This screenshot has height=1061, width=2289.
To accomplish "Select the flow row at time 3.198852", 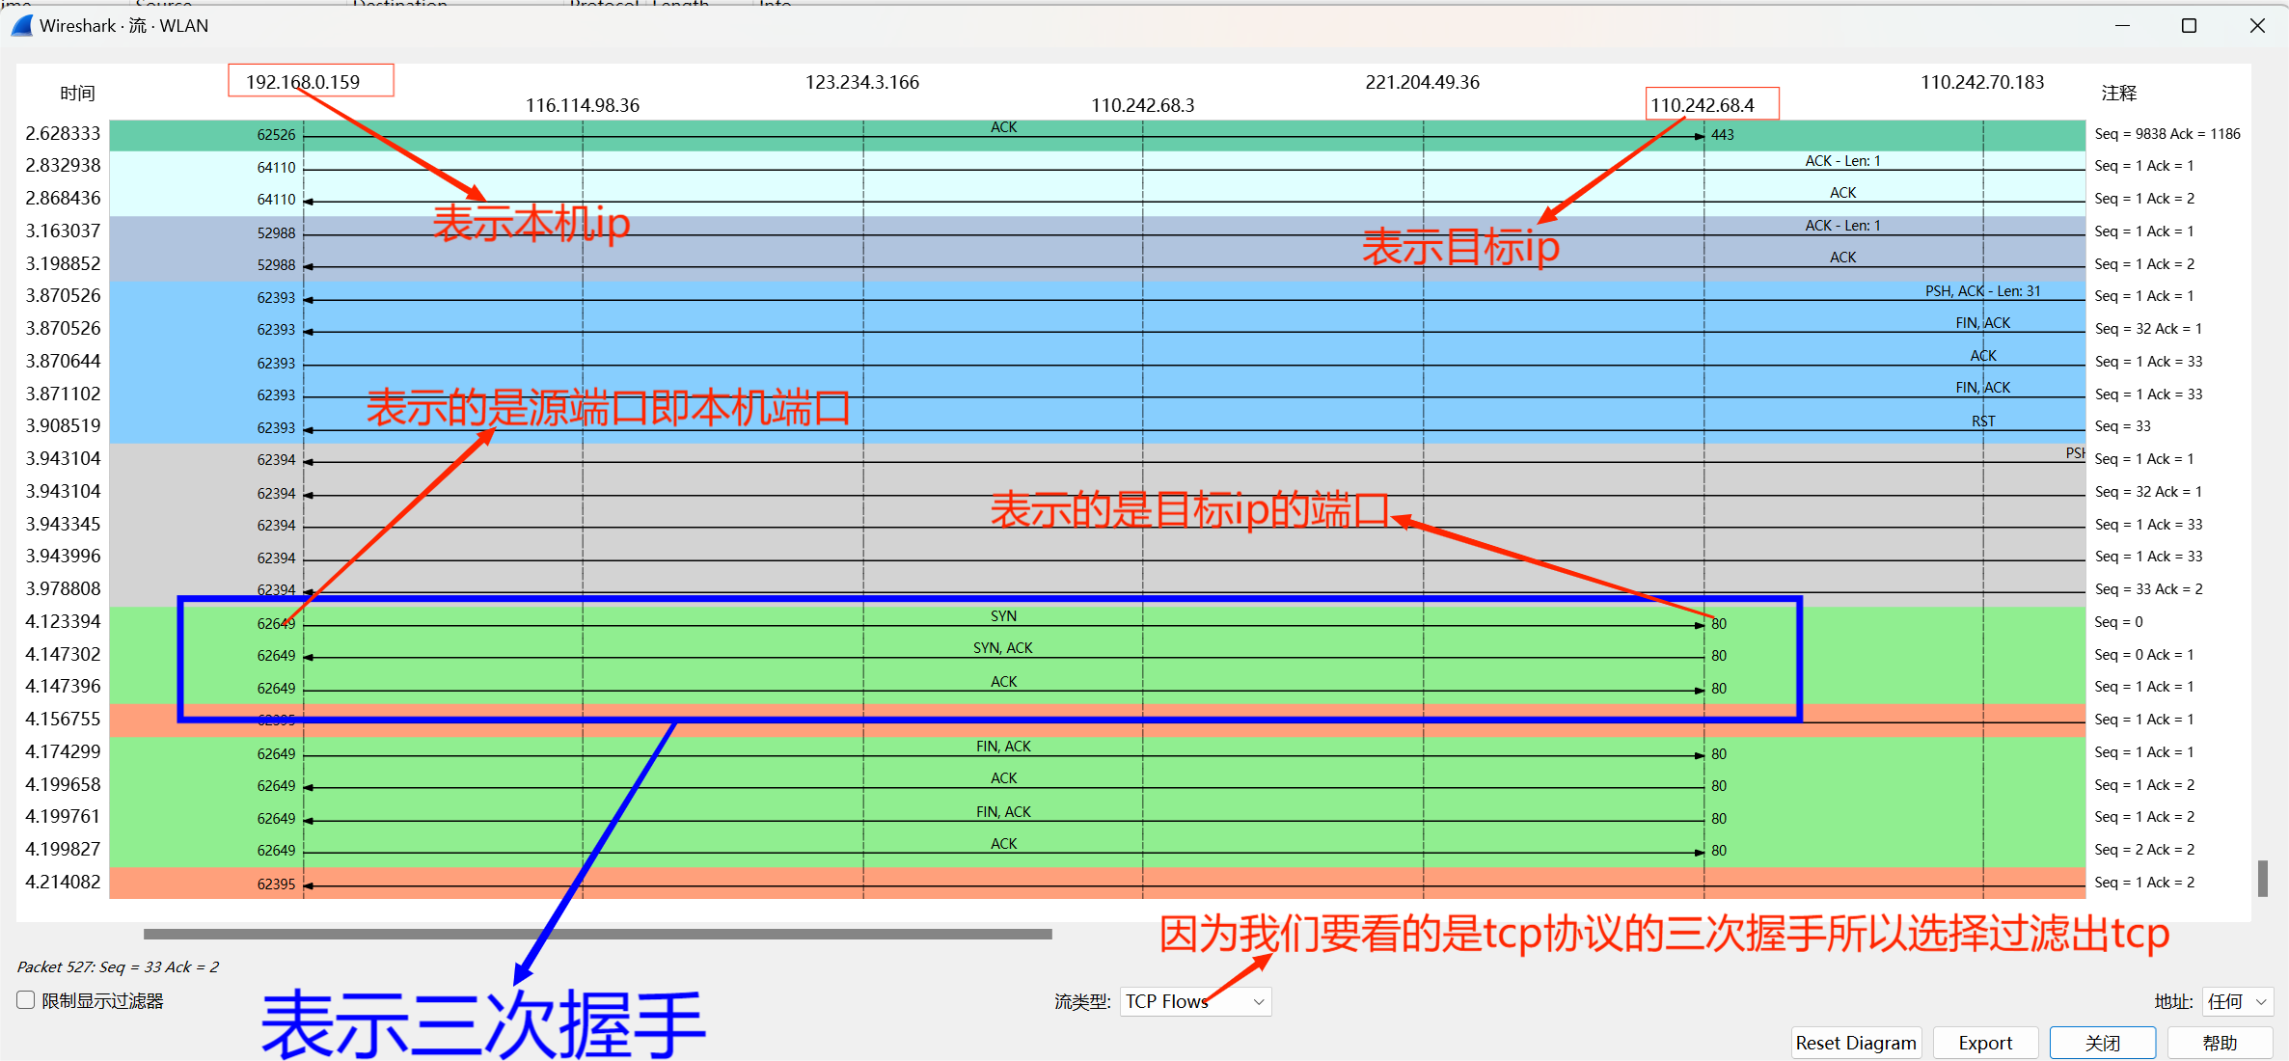I will (x=1097, y=265).
